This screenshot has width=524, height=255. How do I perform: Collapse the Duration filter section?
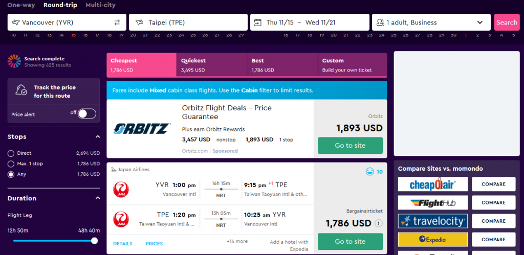coord(98,198)
